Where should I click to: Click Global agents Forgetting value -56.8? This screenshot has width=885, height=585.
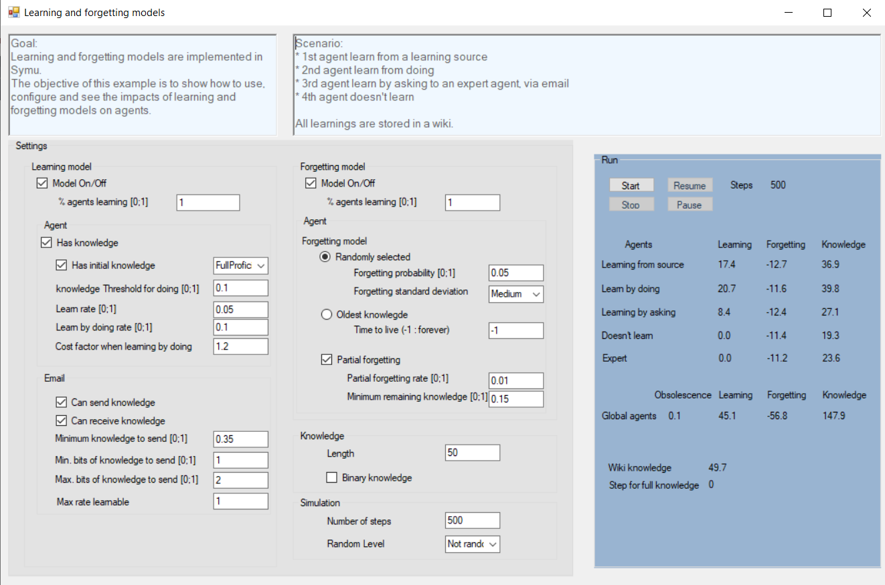(777, 416)
